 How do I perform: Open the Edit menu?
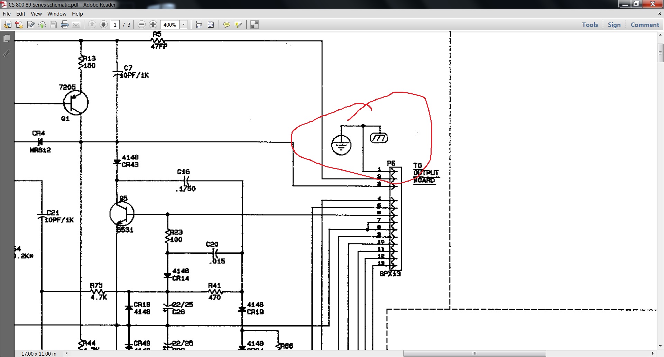click(21, 14)
